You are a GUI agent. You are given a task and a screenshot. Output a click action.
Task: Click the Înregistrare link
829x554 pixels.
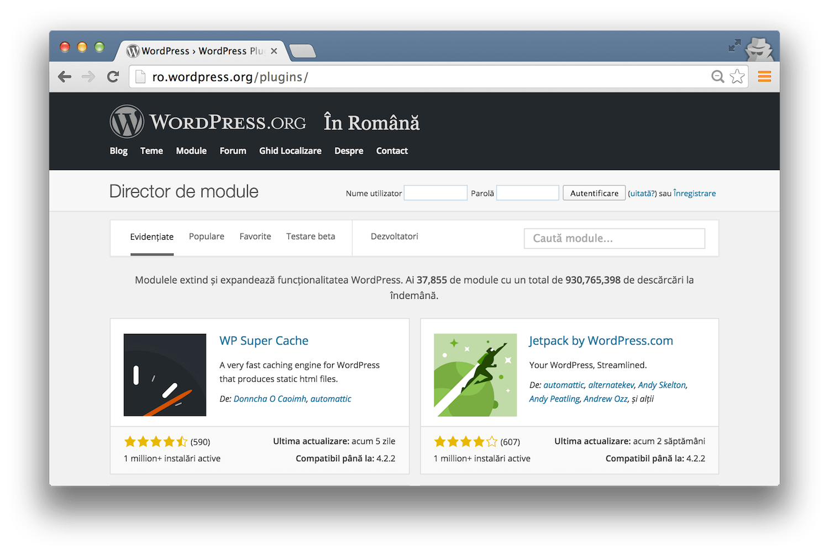tap(695, 193)
